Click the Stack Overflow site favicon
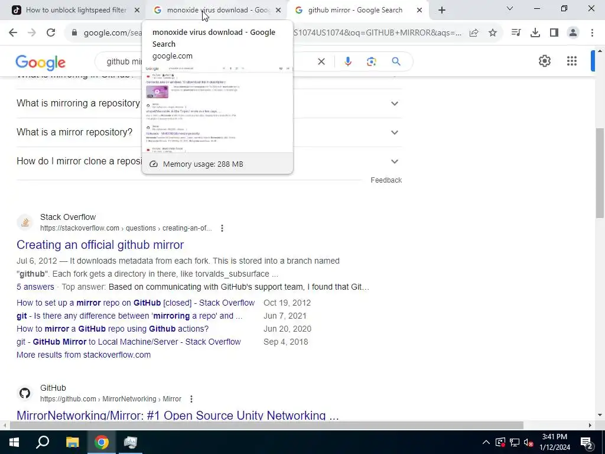The image size is (605, 454). [x=25, y=223]
